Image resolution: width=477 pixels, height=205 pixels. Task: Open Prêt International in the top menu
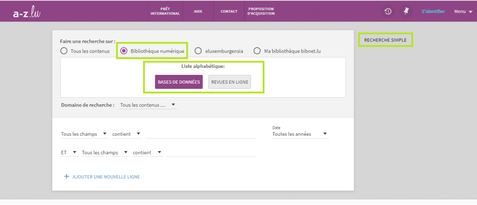tap(165, 11)
